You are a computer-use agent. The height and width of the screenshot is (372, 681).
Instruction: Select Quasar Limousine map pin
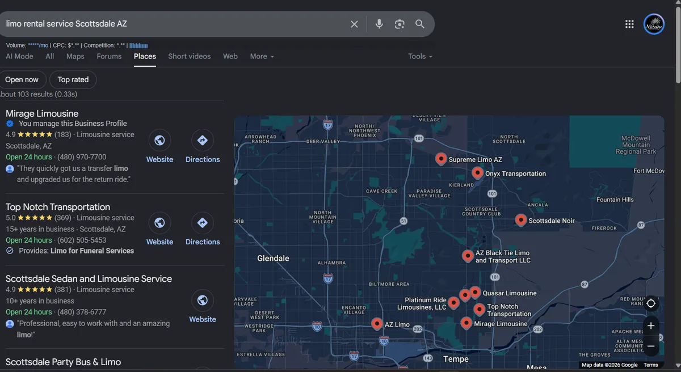point(475,292)
